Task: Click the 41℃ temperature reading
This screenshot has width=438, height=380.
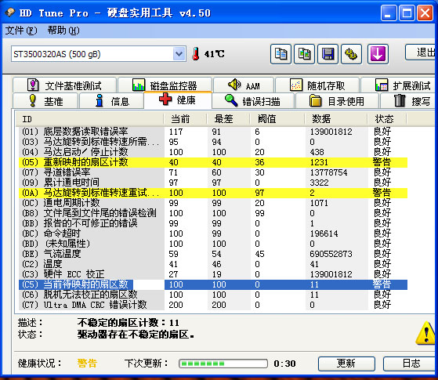Action: 214,53
